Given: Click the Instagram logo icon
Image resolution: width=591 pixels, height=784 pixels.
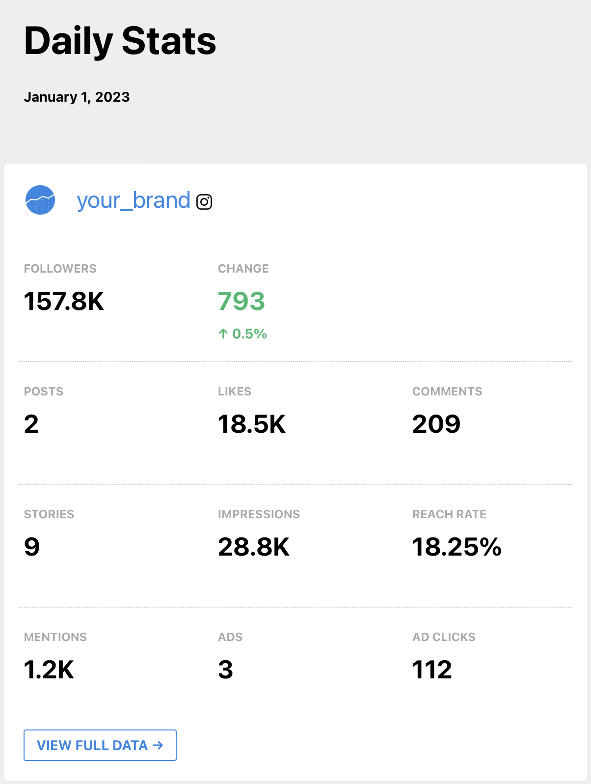Looking at the screenshot, I should tap(204, 202).
